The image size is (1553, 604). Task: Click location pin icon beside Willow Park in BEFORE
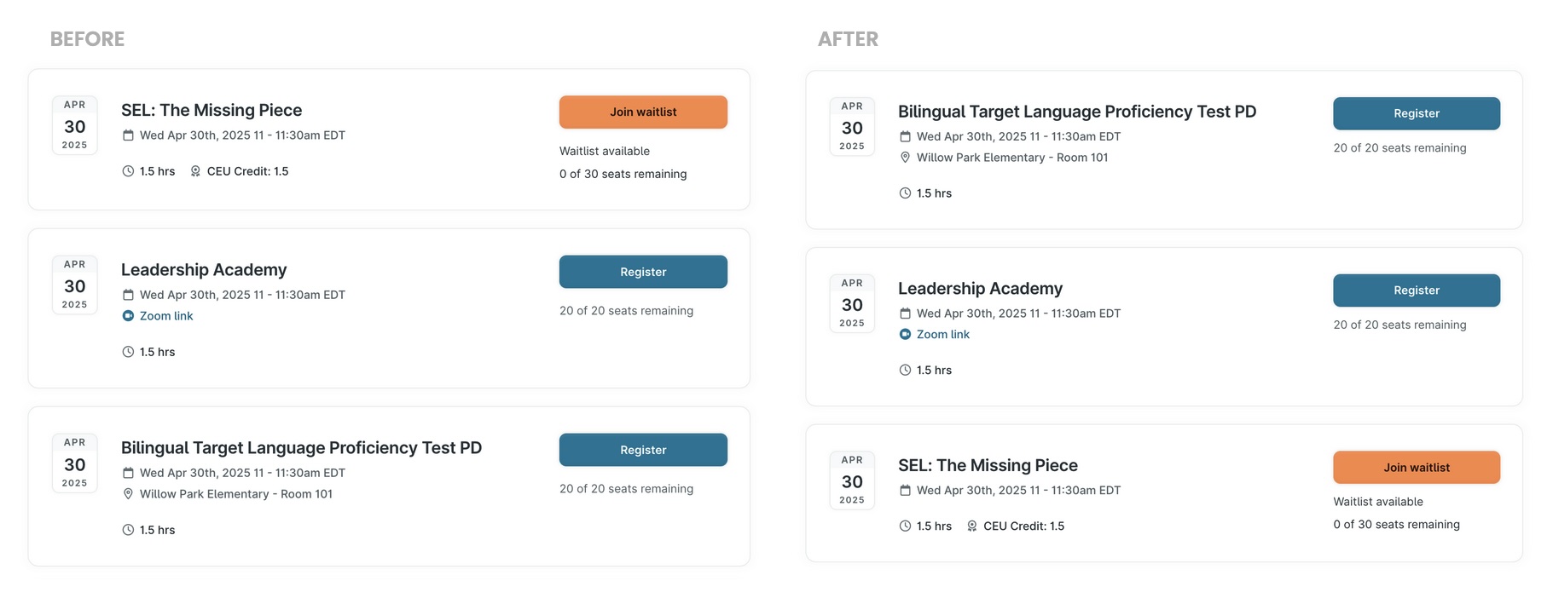128,494
